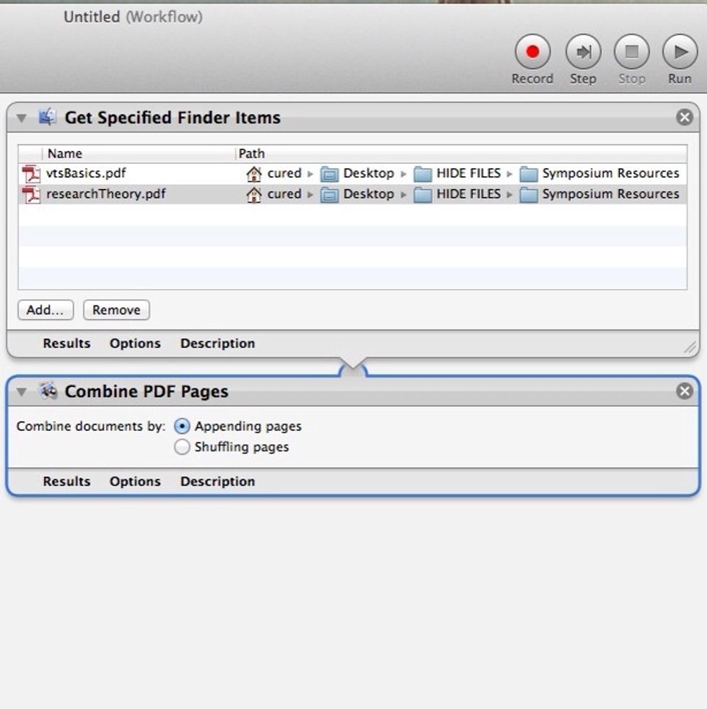Click Desktop folder icon in researchTheory.pdf row
The image size is (707, 709).
(329, 194)
